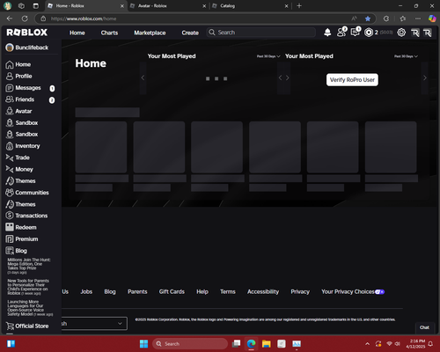Open Chat button
This screenshot has width=440, height=352.
click(424, 327)
